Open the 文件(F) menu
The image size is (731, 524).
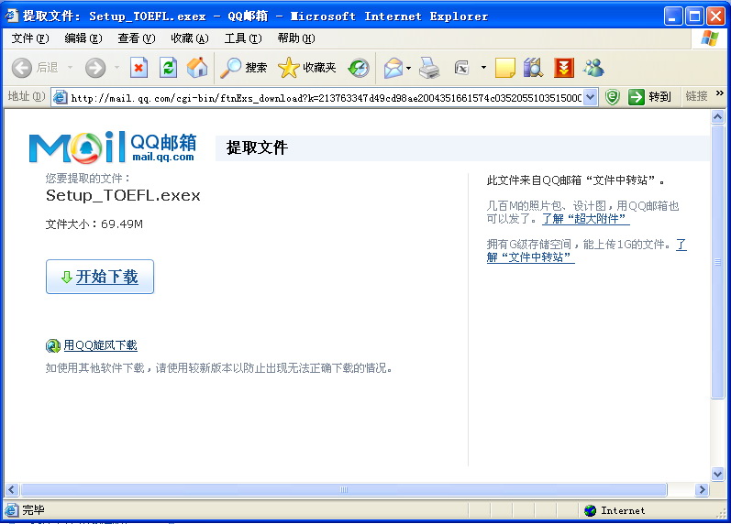point(30,38)
